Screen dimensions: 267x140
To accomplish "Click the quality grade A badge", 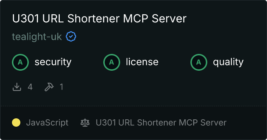I will click(x=199, y=62).
